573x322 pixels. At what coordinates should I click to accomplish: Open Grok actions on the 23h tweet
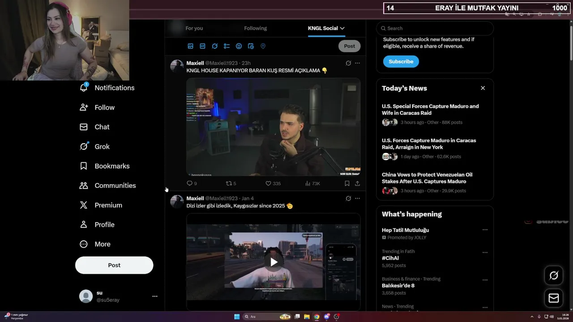coord(348,63)
